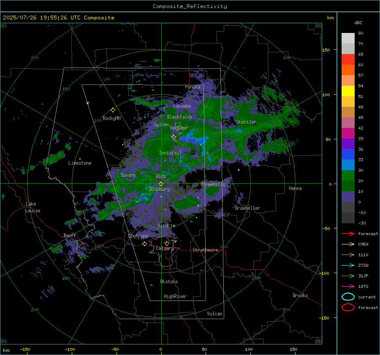380x355 pixels.
Task: Click the Composite_Reflectivity title text
Action: point(190,6)
